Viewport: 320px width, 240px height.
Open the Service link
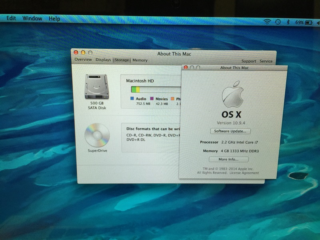266,61
